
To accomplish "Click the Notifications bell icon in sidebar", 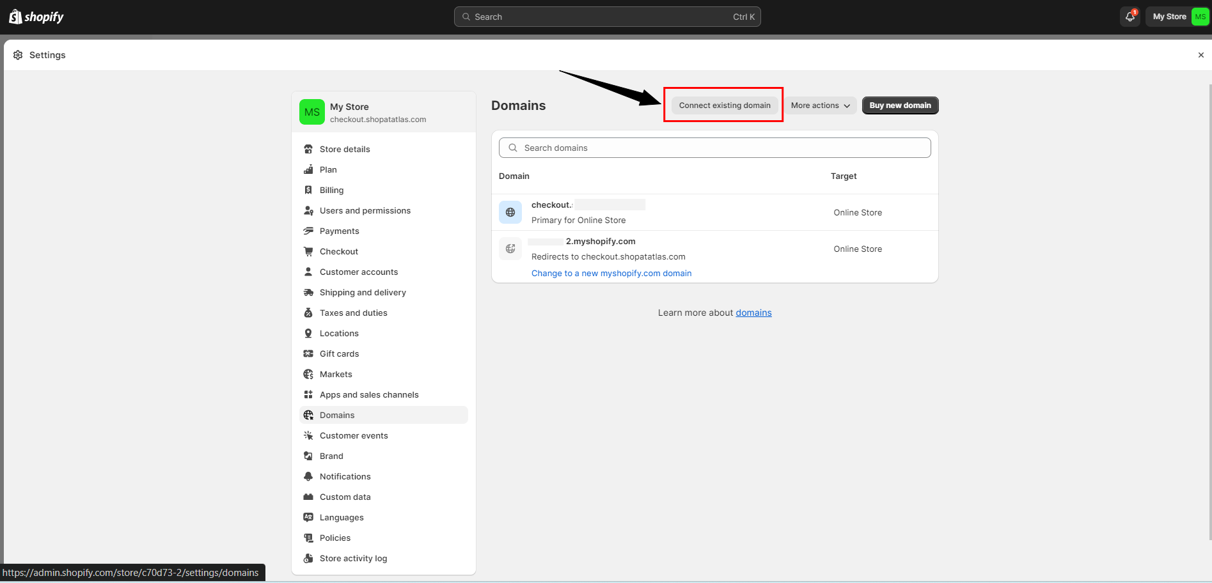I will (x=308, y=476).
